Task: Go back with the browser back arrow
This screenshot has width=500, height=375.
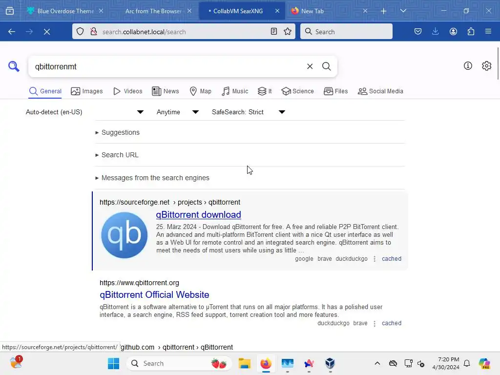Action: coord(12,32)
